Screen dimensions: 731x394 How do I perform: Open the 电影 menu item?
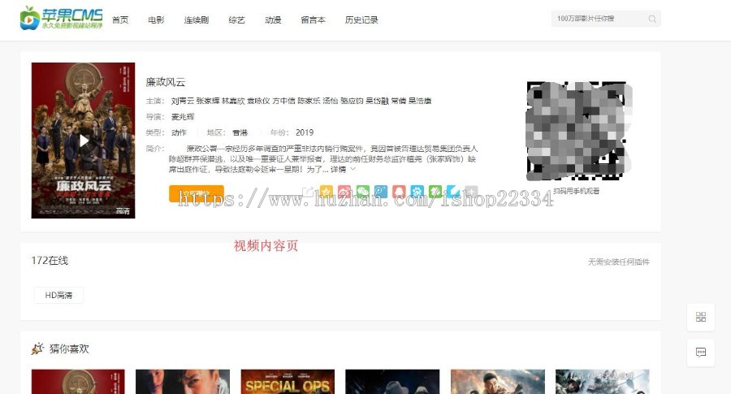(156, 19)
